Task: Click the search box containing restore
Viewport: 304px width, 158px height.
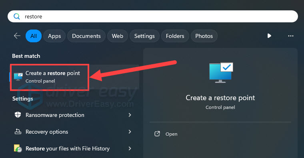Action: 152,16
